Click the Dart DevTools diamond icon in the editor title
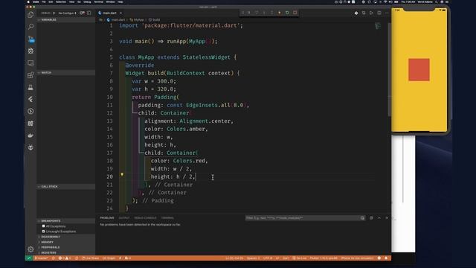 [x=356, y=13]
